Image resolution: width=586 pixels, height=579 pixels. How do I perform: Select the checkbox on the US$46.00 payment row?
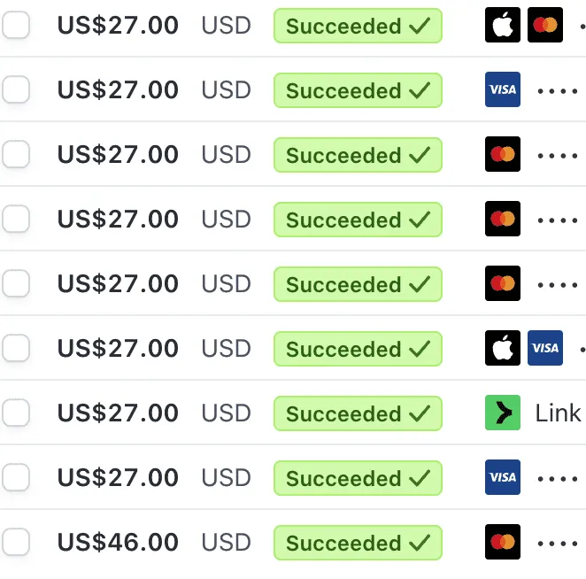[x=16, y=542]
